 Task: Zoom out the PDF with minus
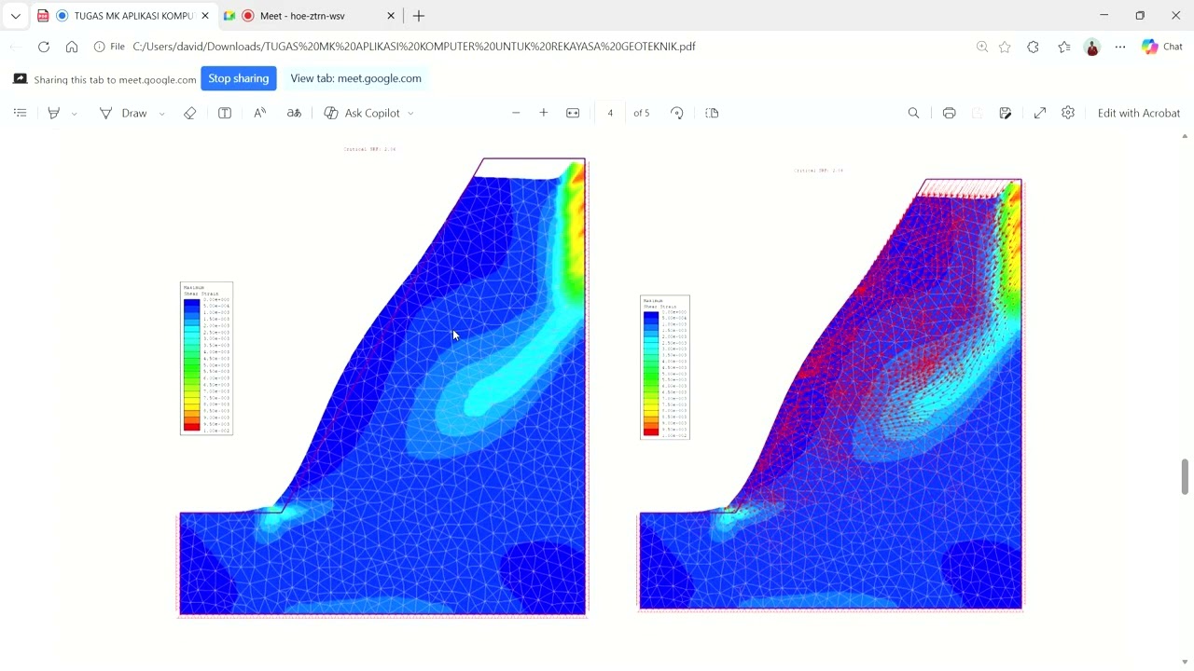pyautogui.click(x=516, y=113)
